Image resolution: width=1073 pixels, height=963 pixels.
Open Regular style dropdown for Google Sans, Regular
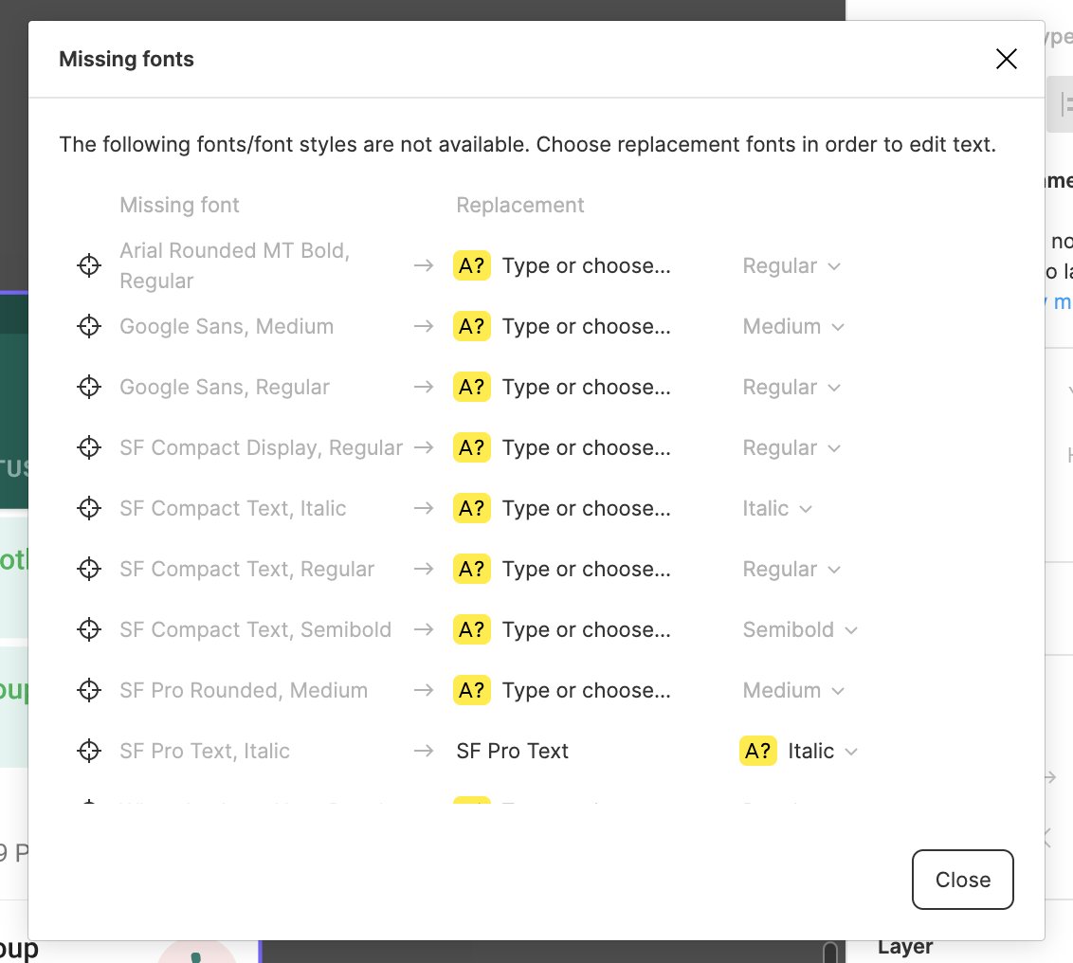pyautogui.click(x=791, y=387)
